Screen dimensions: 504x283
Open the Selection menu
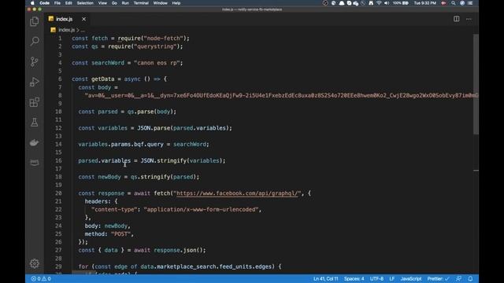coord(85,3)
